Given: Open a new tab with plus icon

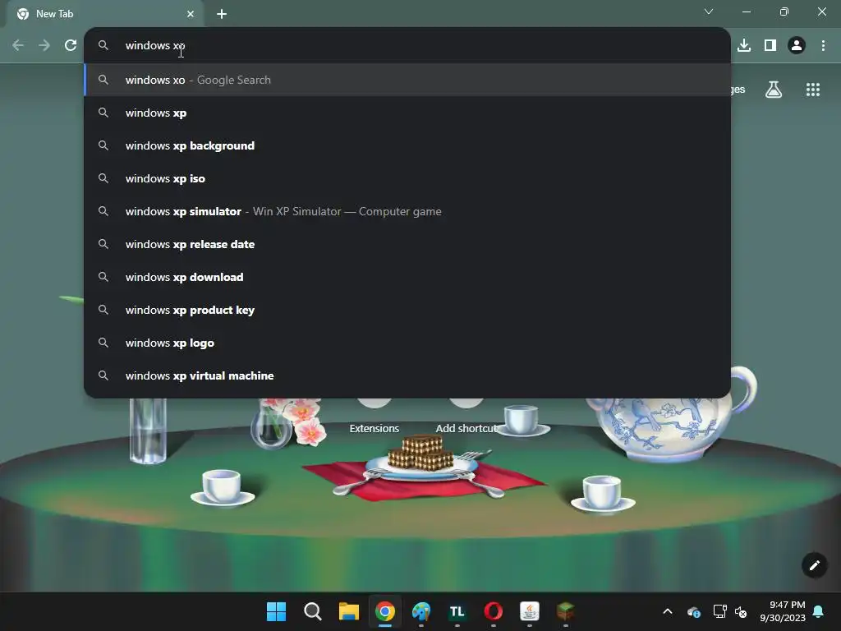Looking at the screenshot, I should click(x=222, y=14).
